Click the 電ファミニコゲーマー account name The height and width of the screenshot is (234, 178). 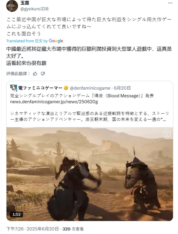coord(40,88)
